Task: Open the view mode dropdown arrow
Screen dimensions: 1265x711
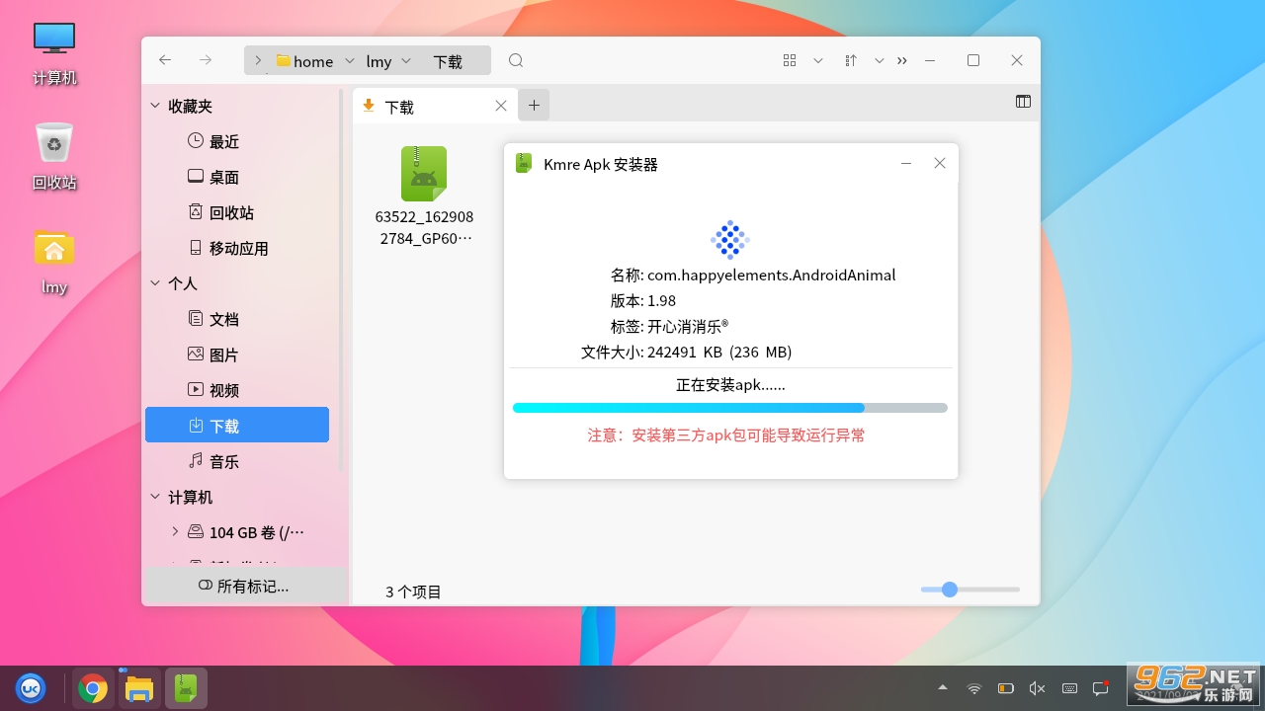Action: 818,60
